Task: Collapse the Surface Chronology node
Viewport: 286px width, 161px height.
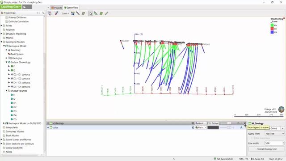Action: (x=7, y=62)
